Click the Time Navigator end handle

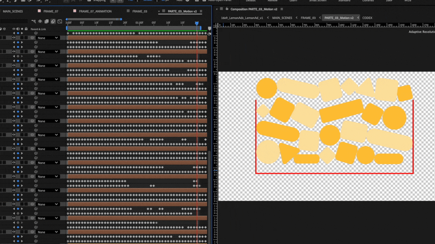tap(121, 19)
